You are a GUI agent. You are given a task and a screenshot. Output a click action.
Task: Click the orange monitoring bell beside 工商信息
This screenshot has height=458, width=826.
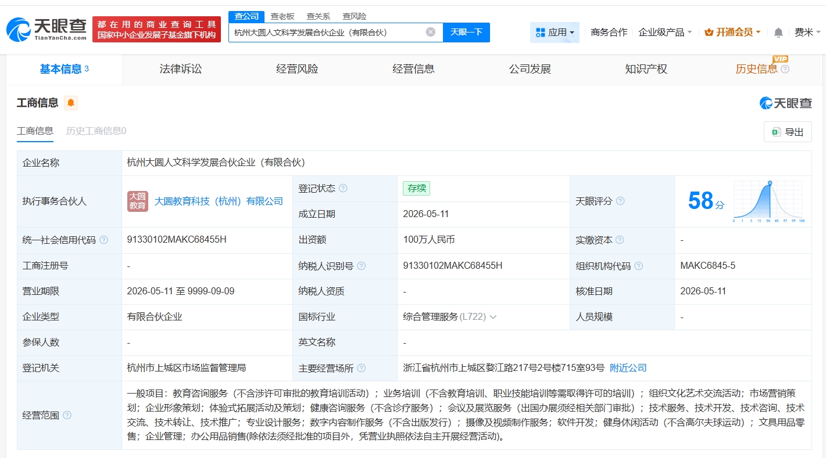(71, 103)
